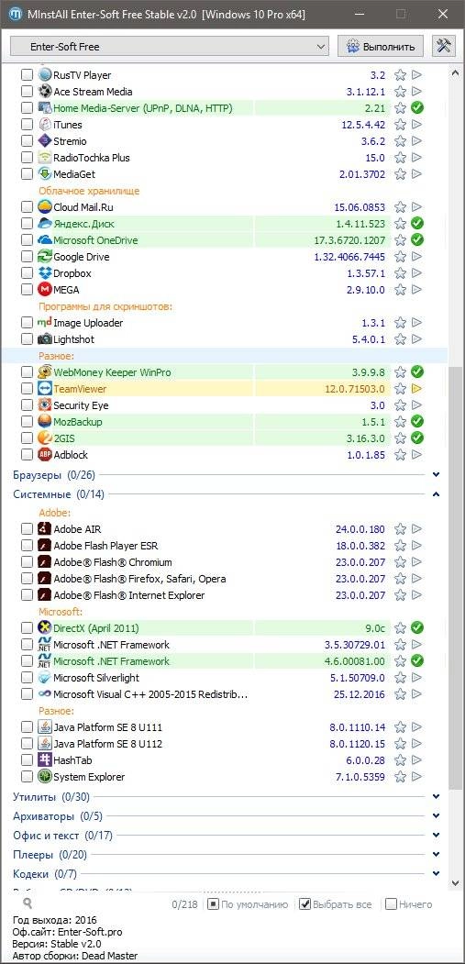The height and width of the screenshot is (964, 465).
Task: Select the Разное: group header above WebMoney
Action: (x=57, y=355)
